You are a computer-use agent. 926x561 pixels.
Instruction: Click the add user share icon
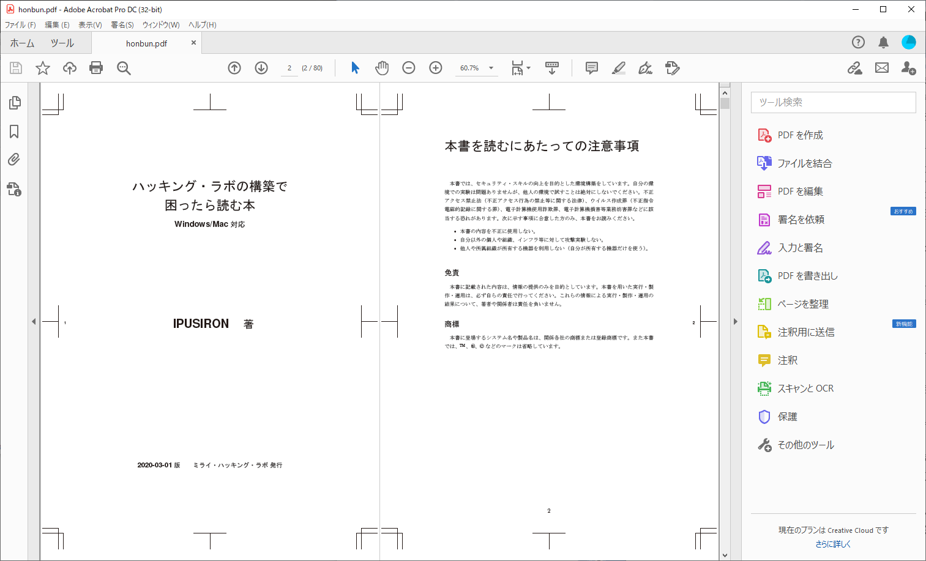tap(909, 68)
